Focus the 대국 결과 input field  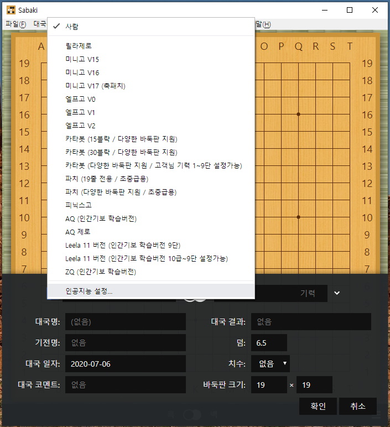pyautogui.click(x=311, y=321)
